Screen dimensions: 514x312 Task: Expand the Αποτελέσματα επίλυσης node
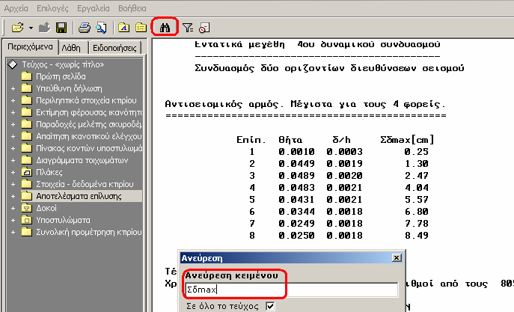tap(13, 196)
